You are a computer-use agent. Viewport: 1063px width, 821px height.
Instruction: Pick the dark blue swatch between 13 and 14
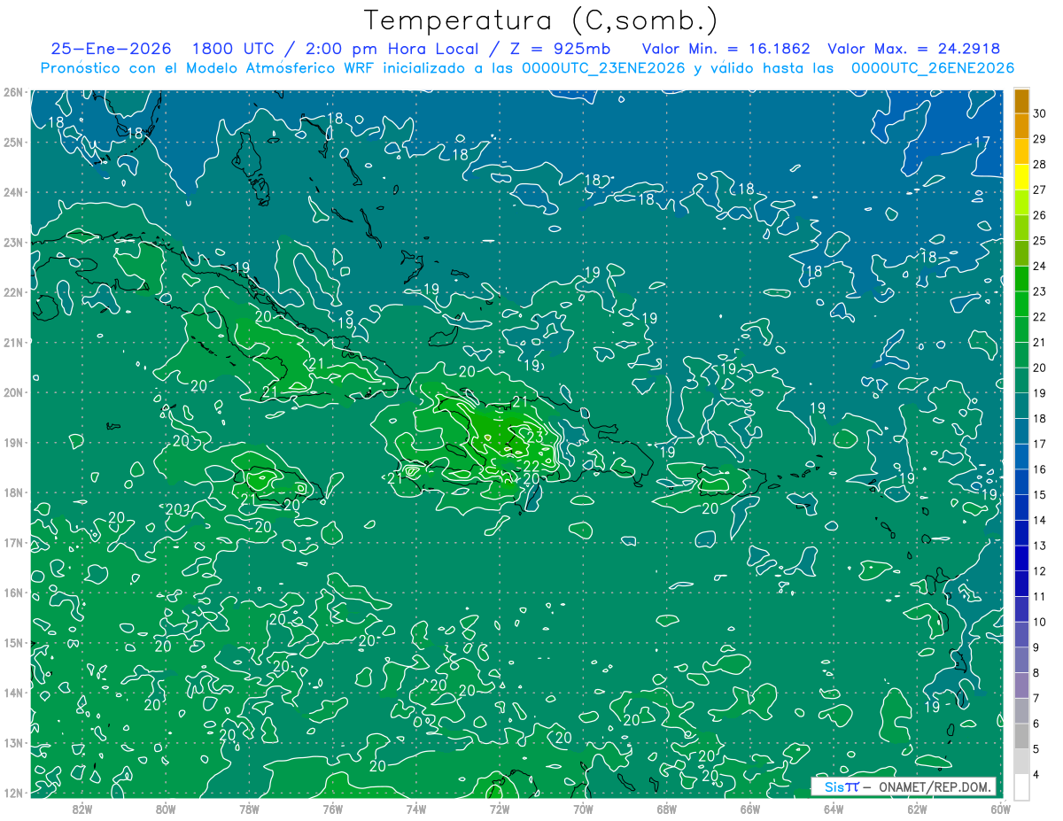coord(1021,532)
